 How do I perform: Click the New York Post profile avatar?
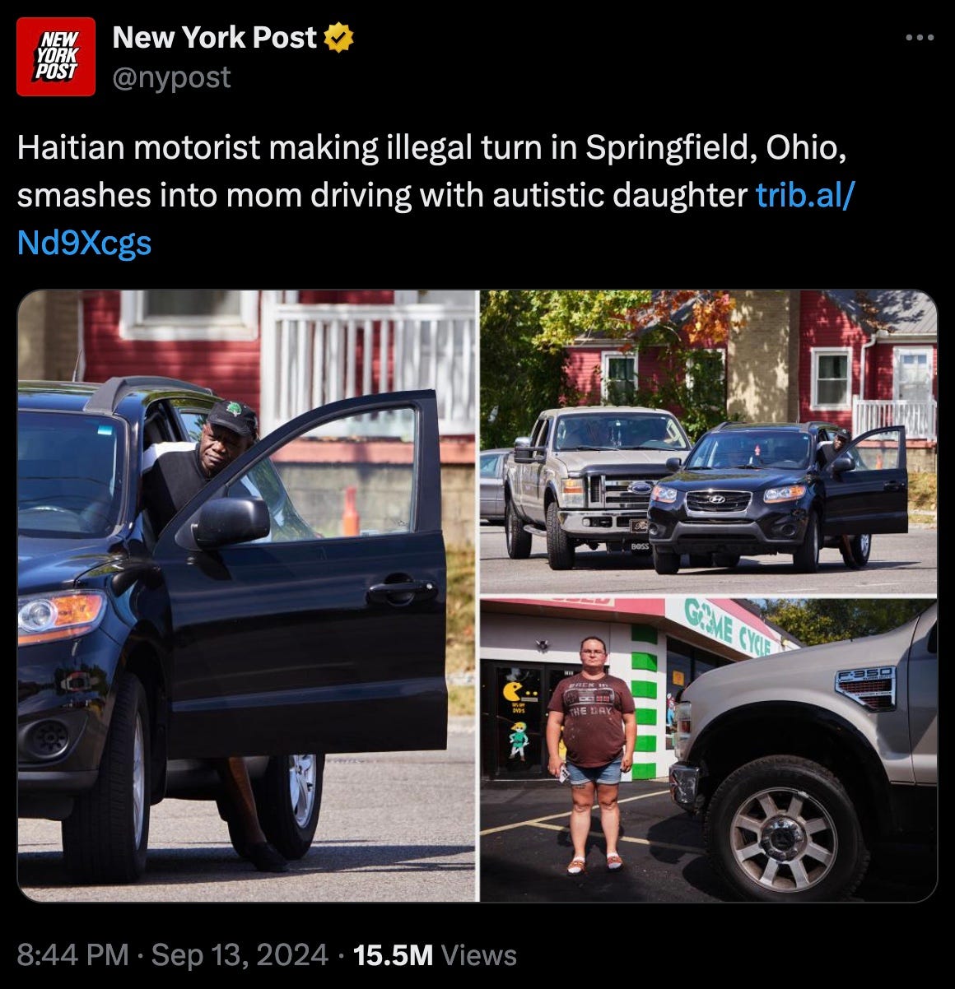(56, 57)
